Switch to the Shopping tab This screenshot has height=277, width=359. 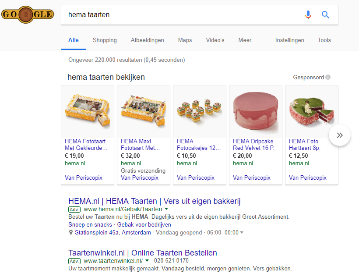(105, 40)
